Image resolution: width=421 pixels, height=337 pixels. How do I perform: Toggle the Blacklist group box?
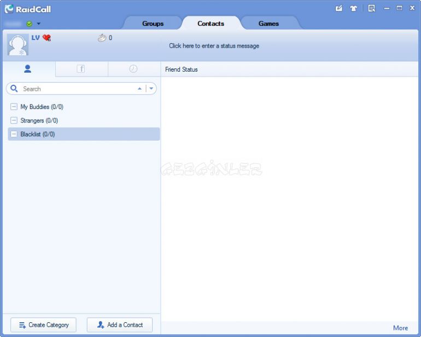pos(14,134)
